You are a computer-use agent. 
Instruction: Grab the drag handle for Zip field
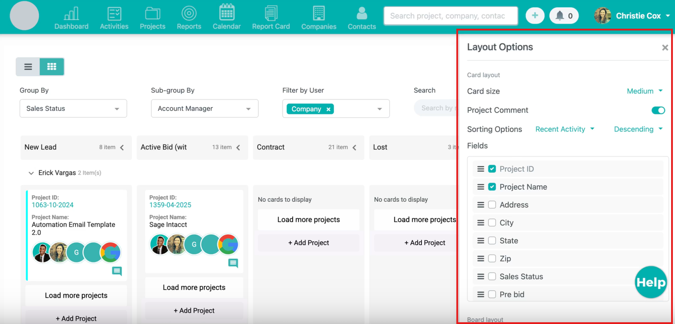tap(480, 259)
